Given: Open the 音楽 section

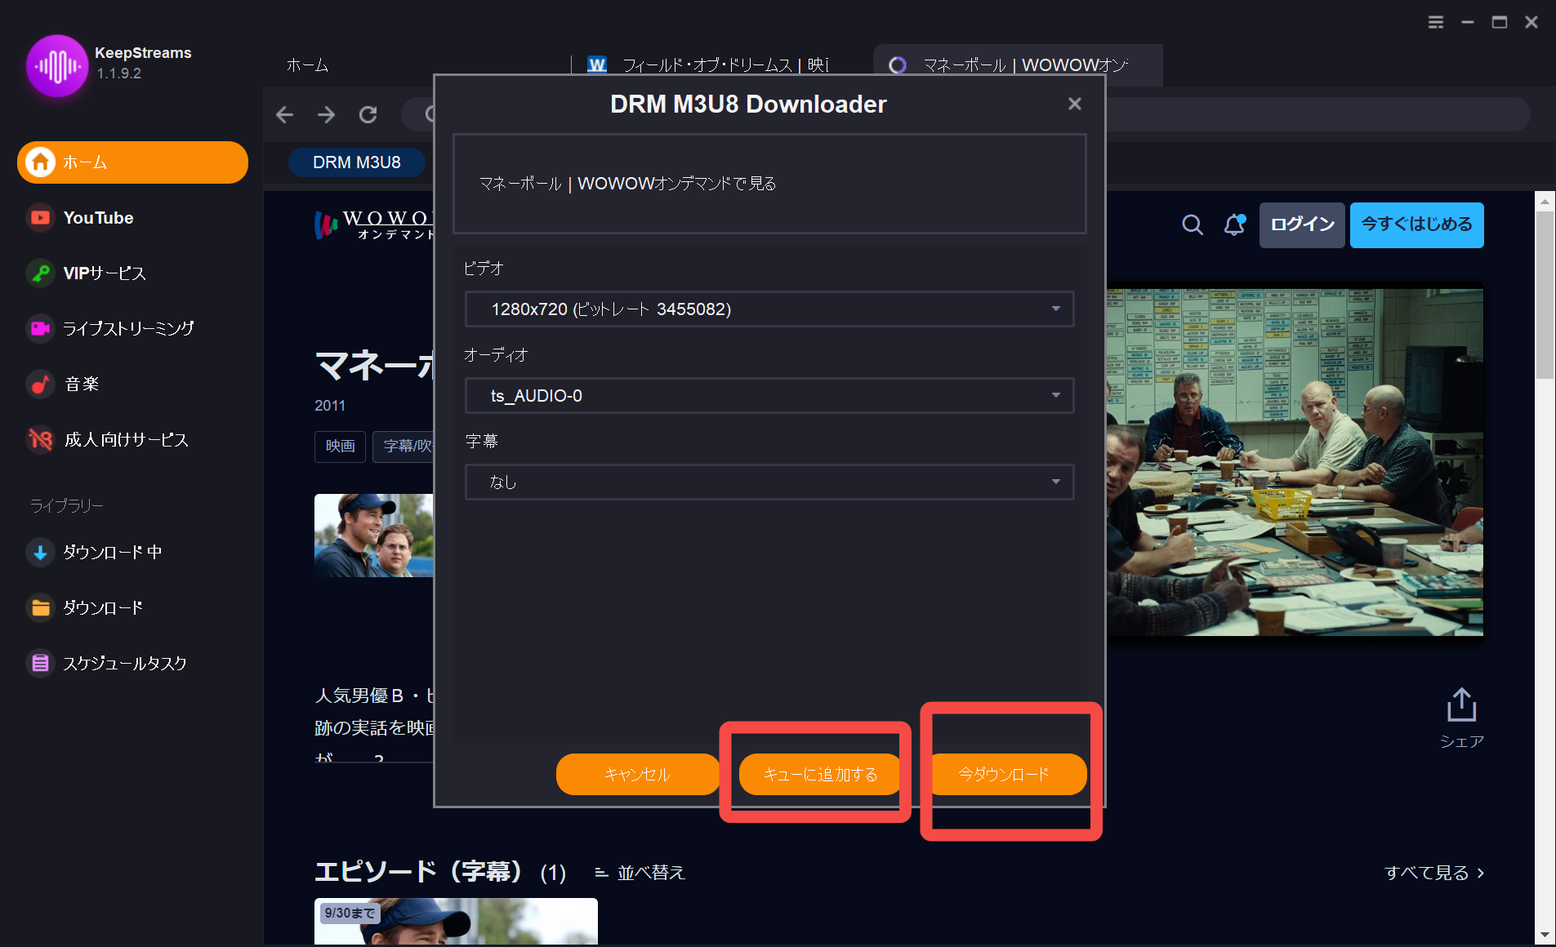Looking at the screenshot, I should [63, 384].
